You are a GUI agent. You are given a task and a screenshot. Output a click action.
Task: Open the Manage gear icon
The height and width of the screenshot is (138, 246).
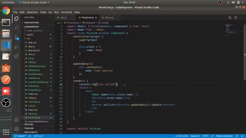pyautogui.click(x=16, y=129)
